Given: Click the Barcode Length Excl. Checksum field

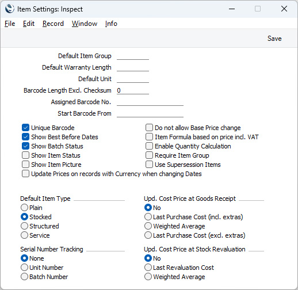Looking at the screenshot, I should 133,90.
